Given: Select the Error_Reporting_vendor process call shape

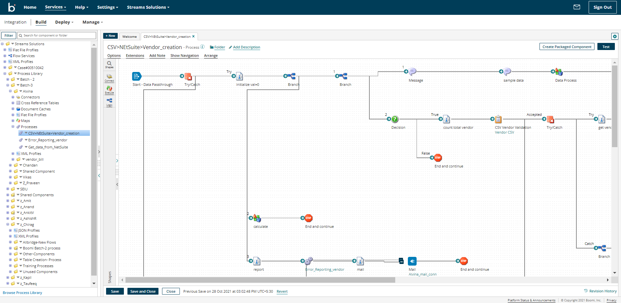Looking at the screenshot, I should click(x=309, y=261).
